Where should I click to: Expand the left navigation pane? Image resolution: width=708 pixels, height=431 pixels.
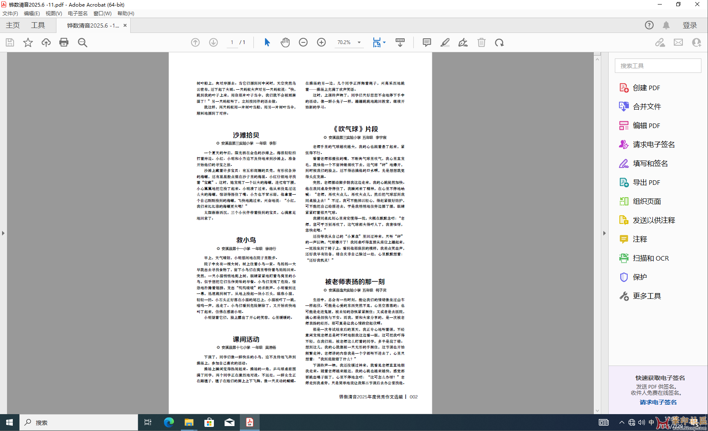click(3, 233)
